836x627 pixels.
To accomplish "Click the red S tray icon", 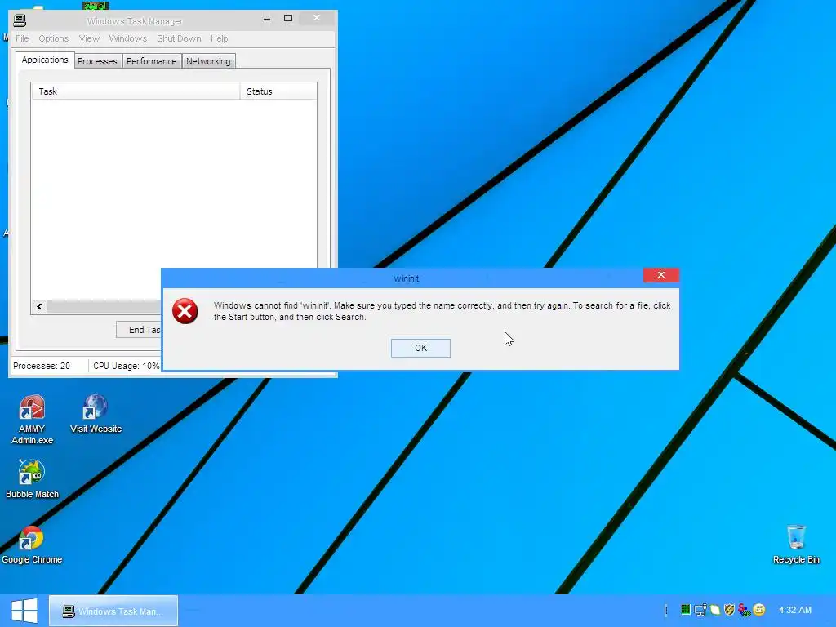I will click(x=744, y=610).
